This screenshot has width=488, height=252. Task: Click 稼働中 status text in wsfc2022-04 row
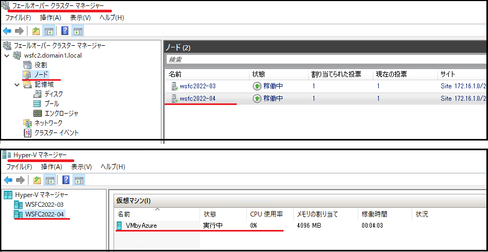[x=273, y=99]
